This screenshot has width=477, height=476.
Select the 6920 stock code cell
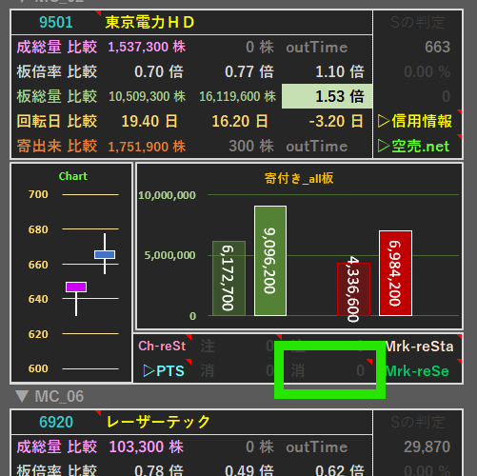pyautogui.click(x=56, y=422)
